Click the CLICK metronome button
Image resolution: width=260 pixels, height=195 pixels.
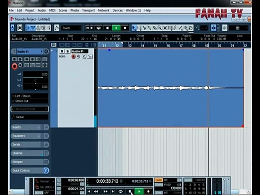point(158,180)
